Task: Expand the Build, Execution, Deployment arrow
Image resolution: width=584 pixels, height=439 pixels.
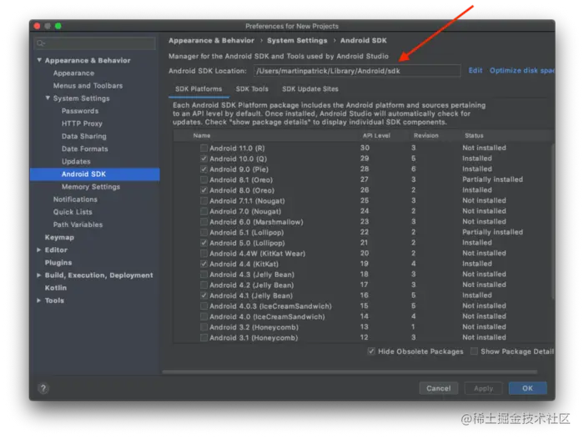Action: [38, 275]
